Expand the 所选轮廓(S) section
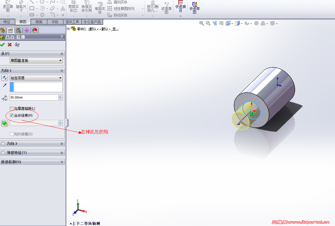Viewport: 335px width, 226px height. pyautogui.click(x=62, y=162)
